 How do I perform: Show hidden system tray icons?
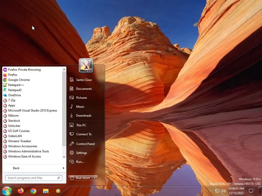pos(211,191)
